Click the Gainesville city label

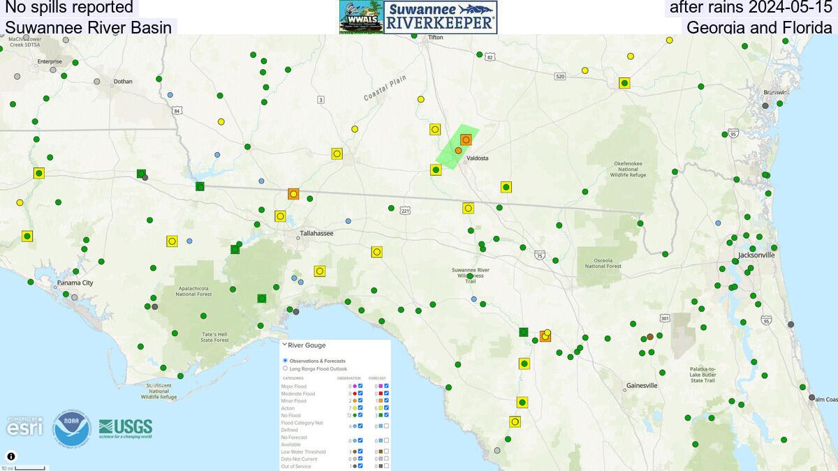coord(642,385)
